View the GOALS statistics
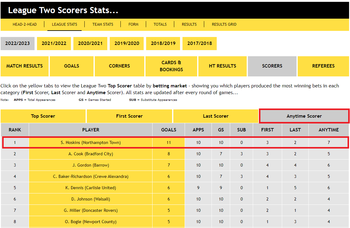Viewport: 350px width, 228px height. pyautogui.click(x=72, y=66)
